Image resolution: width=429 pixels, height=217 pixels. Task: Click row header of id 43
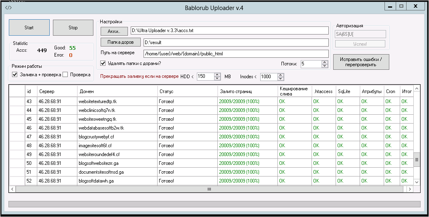[17, 101]
